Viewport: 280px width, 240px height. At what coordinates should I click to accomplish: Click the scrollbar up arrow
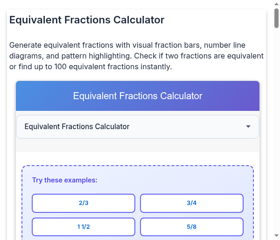tap(276, 4)
